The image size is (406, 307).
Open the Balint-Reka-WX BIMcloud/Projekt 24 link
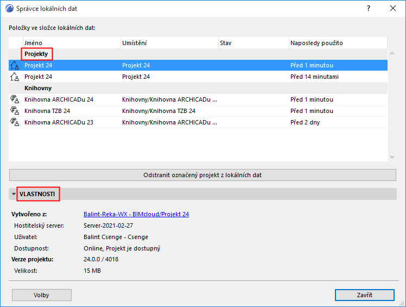pyautogui.click(x=136, y=214)
